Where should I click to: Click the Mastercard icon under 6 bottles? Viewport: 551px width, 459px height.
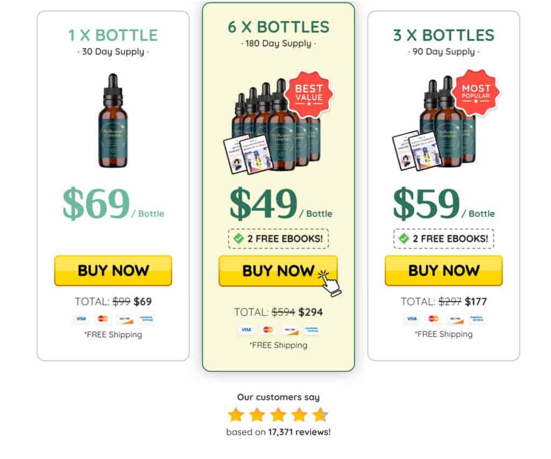click(268, 330)
